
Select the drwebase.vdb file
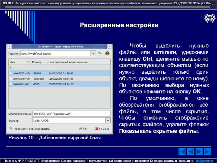pyautogui.click(x=59, y=79)
